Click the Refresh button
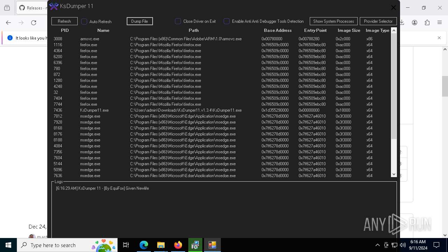Screen dimensions: 448x252 pos(64,21)
